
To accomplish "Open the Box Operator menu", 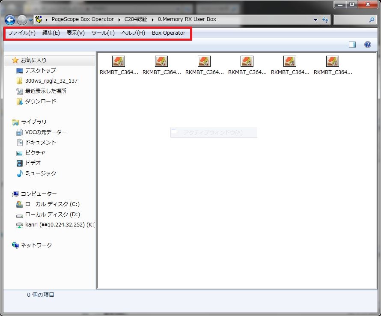I will click(169, 33).
